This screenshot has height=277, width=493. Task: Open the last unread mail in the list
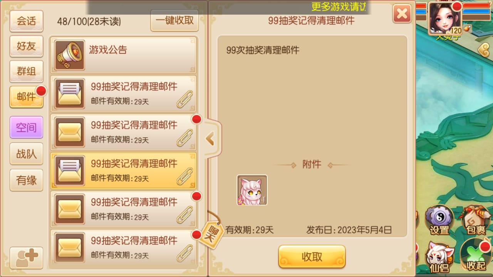point(123,247)
